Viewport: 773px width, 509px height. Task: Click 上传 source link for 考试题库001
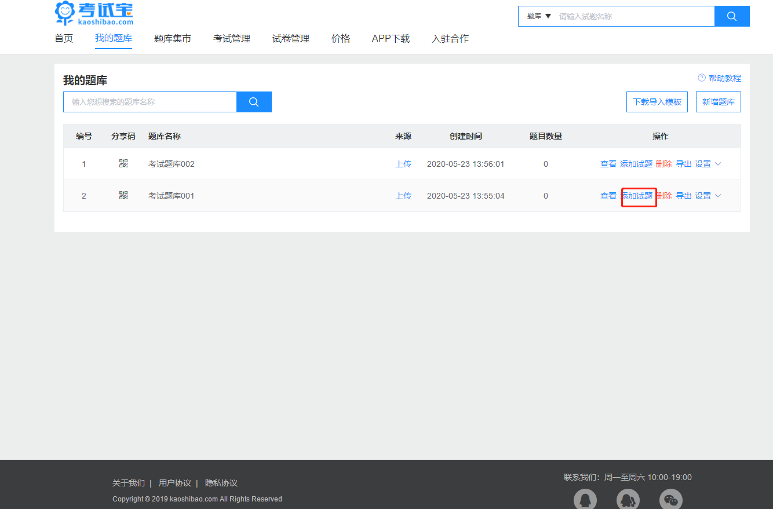coord(403,196)
